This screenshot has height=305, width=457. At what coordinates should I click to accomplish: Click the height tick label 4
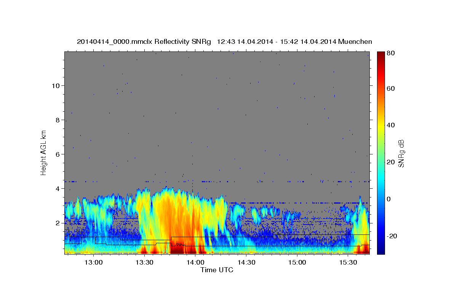[x=58, y=188]
